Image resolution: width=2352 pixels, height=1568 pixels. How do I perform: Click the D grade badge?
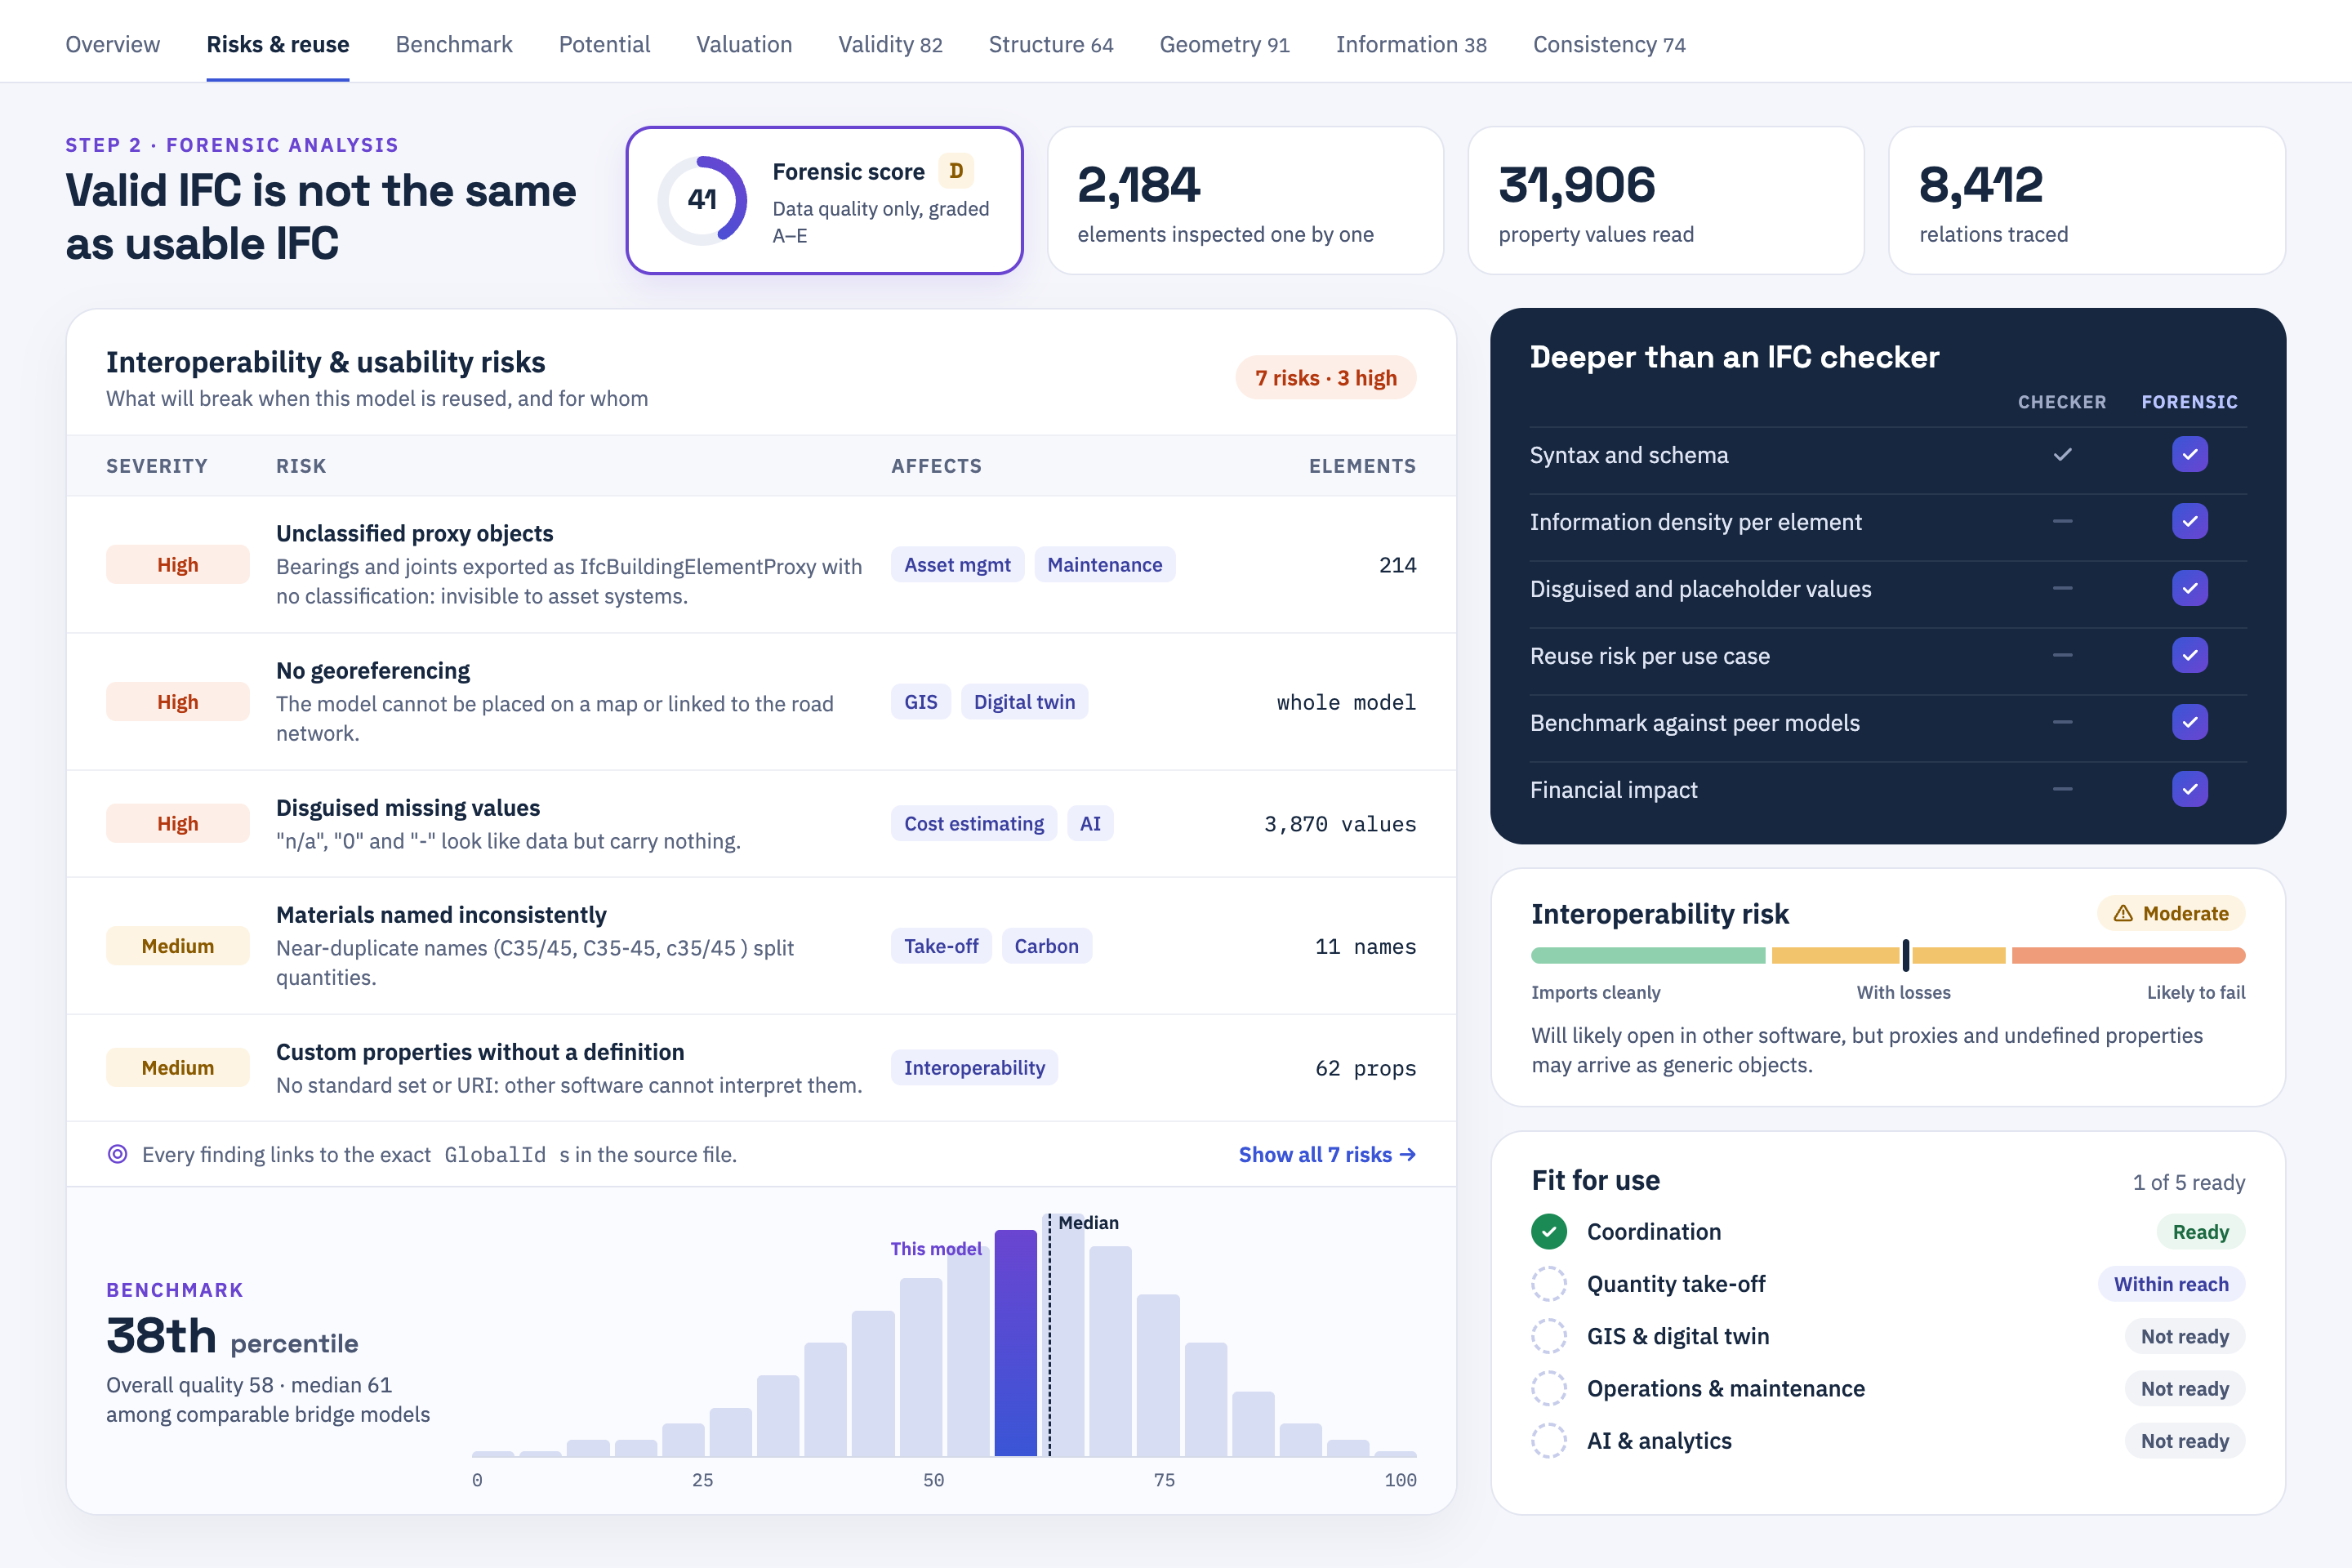[x=956, y=171]
